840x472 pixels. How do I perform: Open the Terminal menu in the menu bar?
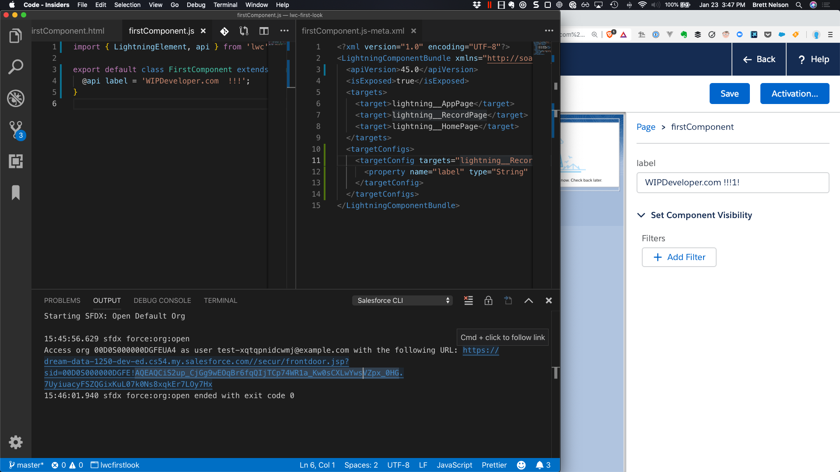tap(225, 5)
